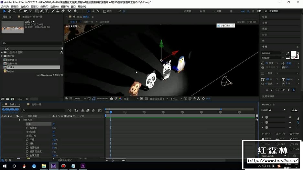The width and height of the screenshot is (303, 170).
Task: Open the Motion v2 dropdown
Action: 285,110
